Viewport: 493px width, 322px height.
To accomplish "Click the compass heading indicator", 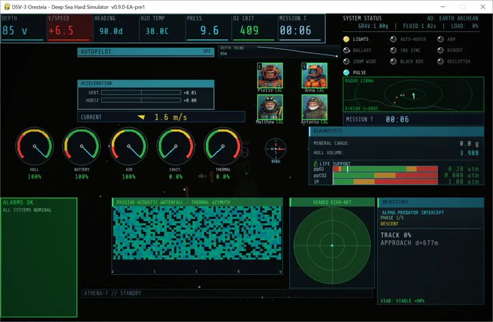I will click(275, 149).
